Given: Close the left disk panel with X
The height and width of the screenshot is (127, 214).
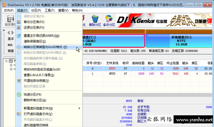Looking at the screenshot, I should [4, 30].
